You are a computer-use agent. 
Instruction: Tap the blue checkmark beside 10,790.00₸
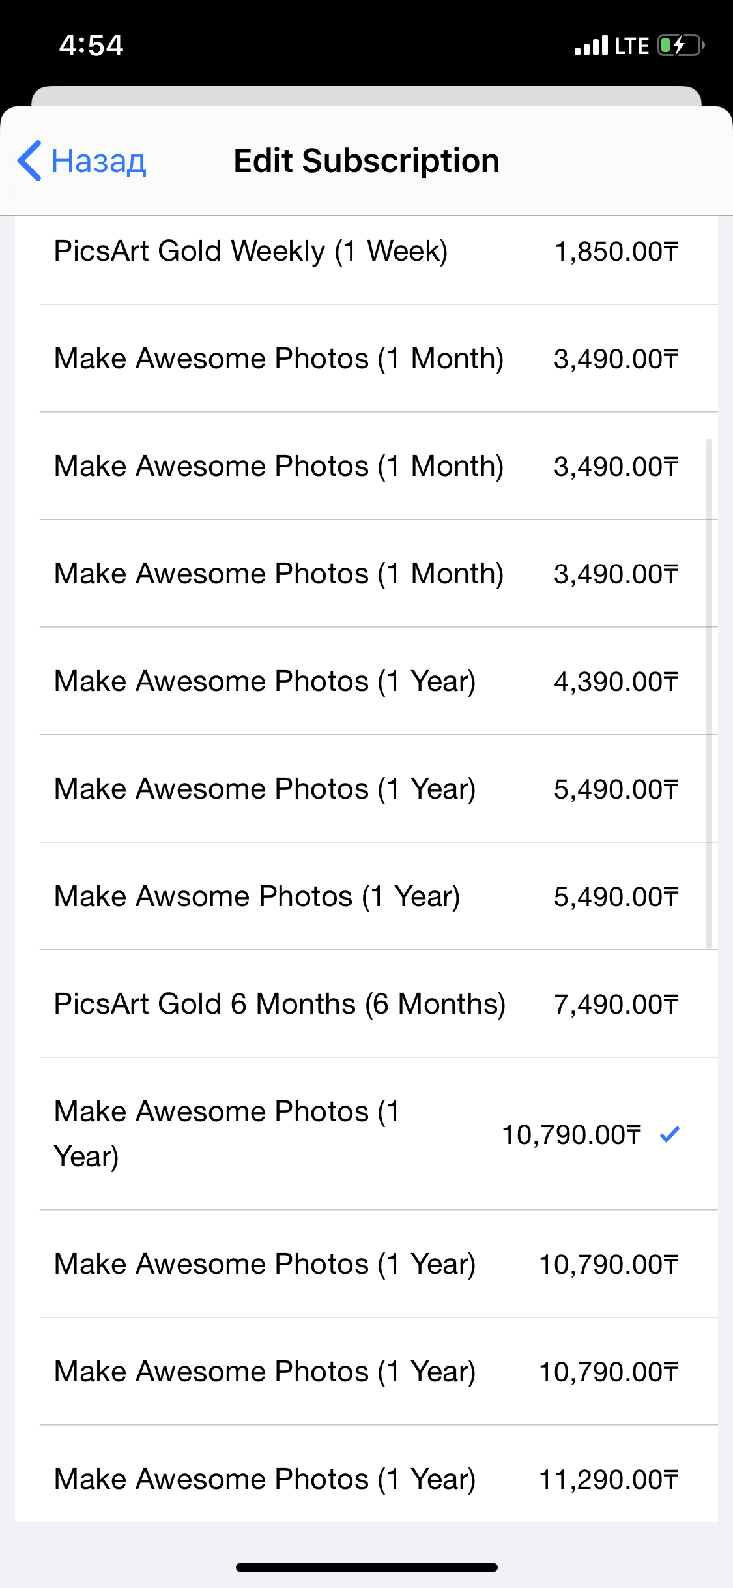click(669, 1134)
